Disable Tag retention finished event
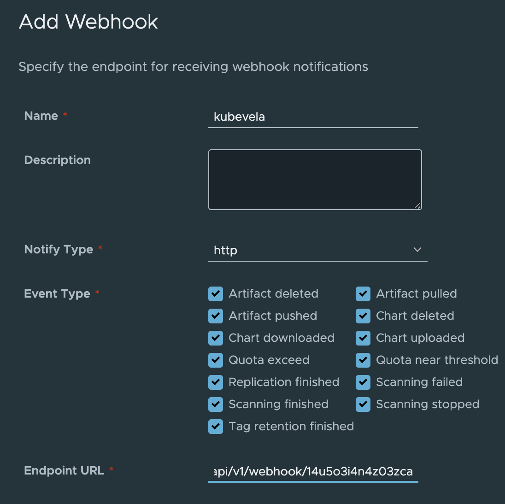 (216, 427)
